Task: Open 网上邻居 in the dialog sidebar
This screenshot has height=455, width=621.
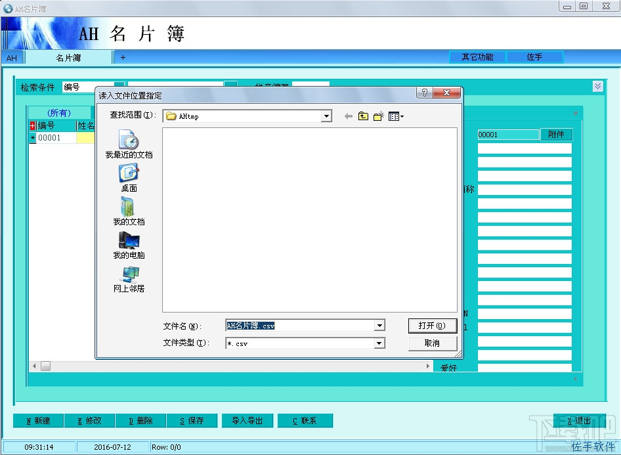Action: [x=127, y=281]
